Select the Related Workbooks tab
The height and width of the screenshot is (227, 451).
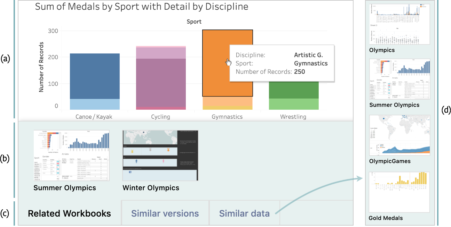[69, 213]
